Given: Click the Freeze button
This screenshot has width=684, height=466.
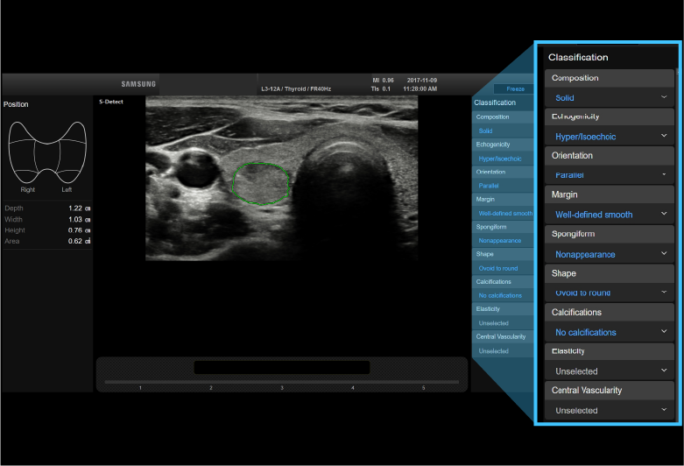Looking at the screenshot, I should pyautogui.click(x=513, y=88).
